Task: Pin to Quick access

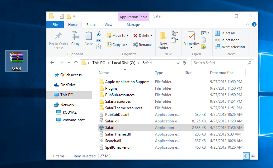Action: (x=59, y=41)
